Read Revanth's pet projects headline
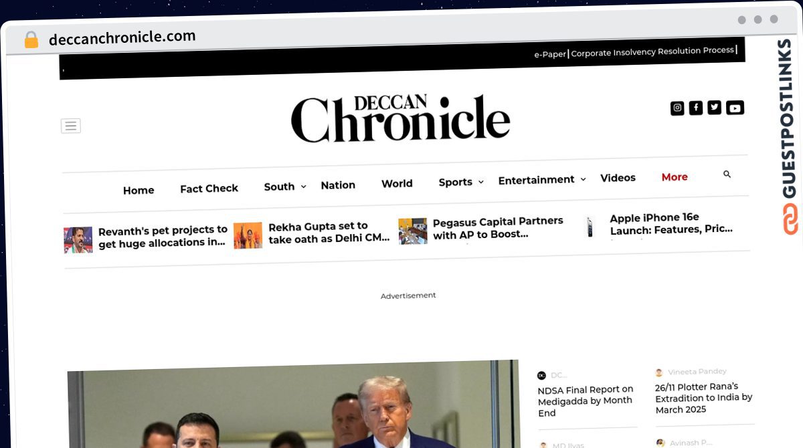 [x=163, y=237]
